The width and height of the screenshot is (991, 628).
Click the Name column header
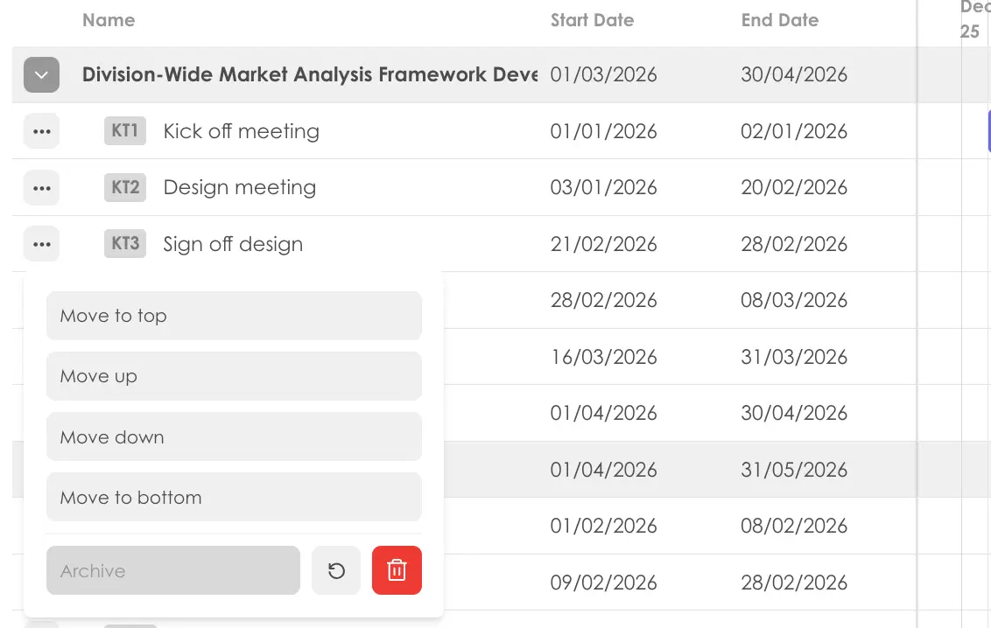(109, 20)
